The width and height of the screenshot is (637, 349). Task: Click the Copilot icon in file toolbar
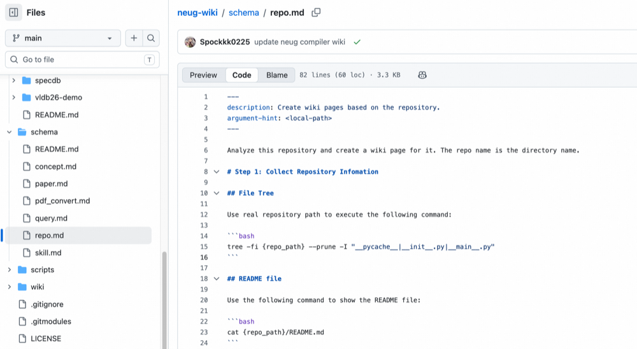(422, 75)
